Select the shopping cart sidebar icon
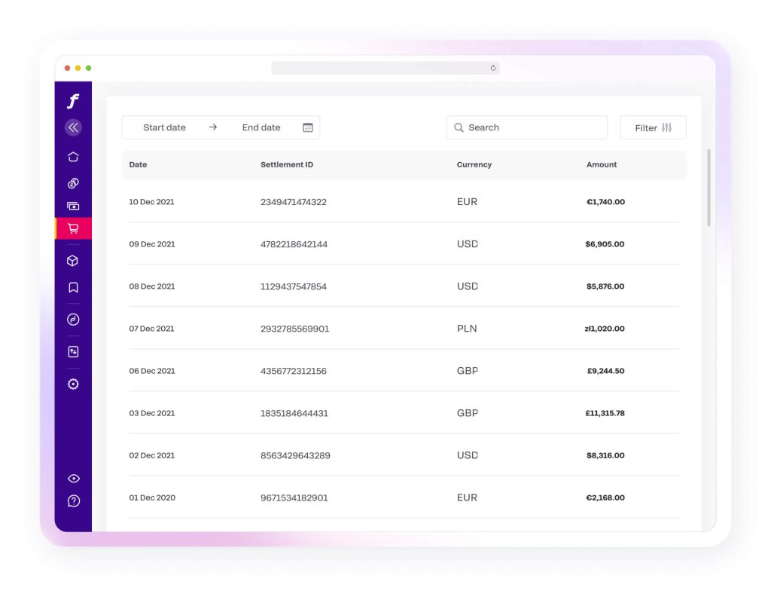 pyautogui.click(x=73, y=228)
